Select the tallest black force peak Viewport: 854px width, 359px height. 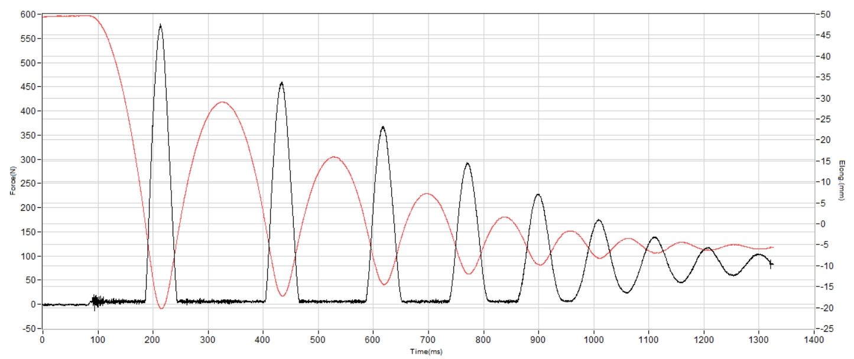(x=161, y=25)
